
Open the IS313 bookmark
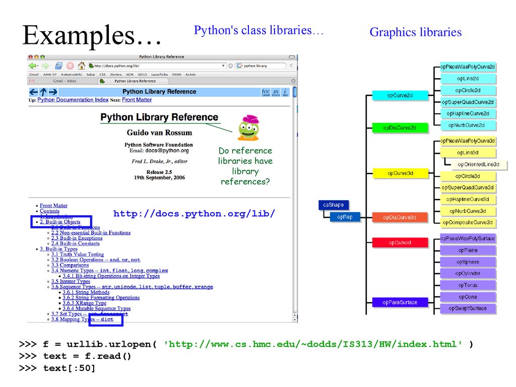142,75
